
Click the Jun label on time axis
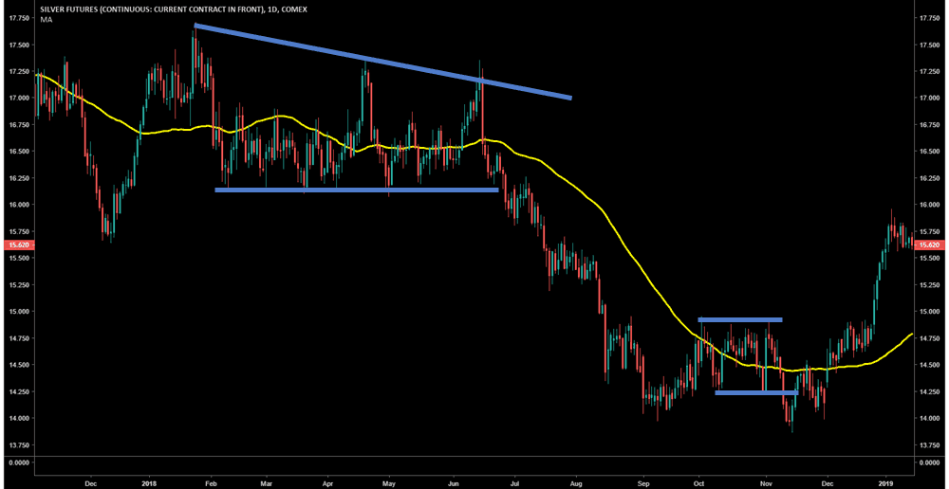(452, 483)
